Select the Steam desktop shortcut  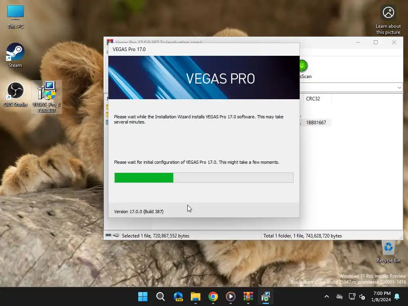[16, 55]
